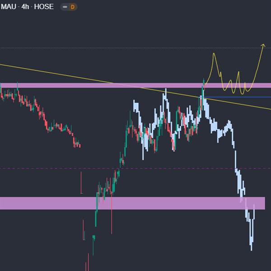
Task: Click the orange D delayed-data badge
Action: [x=73, y=7]
